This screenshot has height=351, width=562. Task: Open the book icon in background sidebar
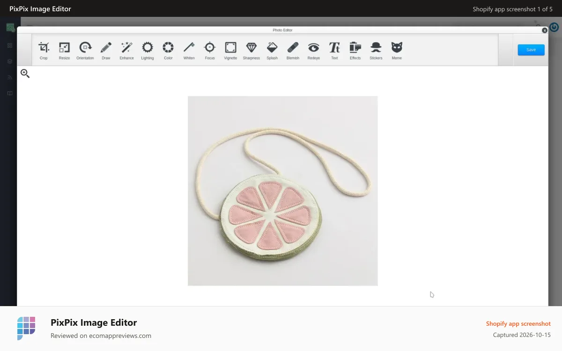9,93
